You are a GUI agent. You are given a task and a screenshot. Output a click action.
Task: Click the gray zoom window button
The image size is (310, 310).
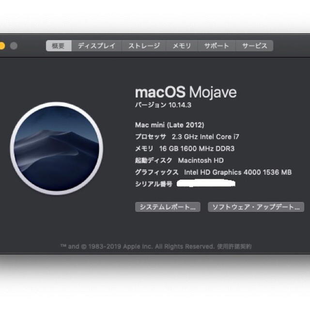coord(14,46)
